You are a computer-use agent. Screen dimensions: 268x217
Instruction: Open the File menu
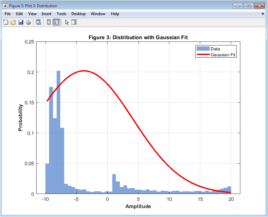point(8,14)
